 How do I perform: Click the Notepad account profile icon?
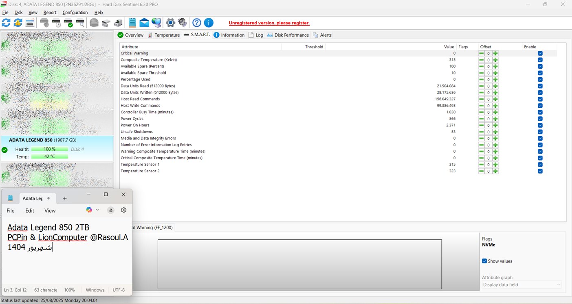[x=110, y=210]
